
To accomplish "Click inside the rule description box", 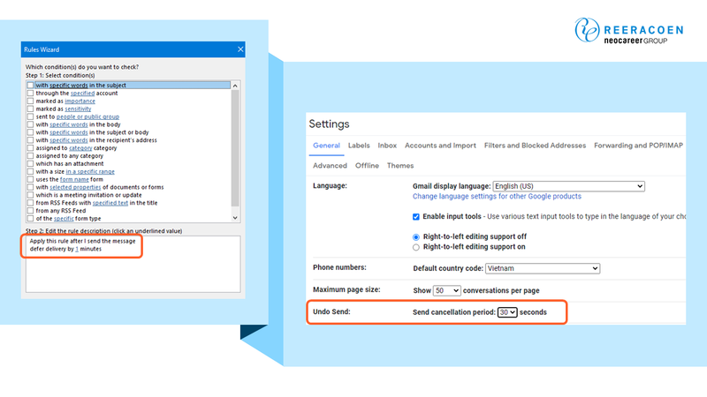I will click(x=133, y=264).
